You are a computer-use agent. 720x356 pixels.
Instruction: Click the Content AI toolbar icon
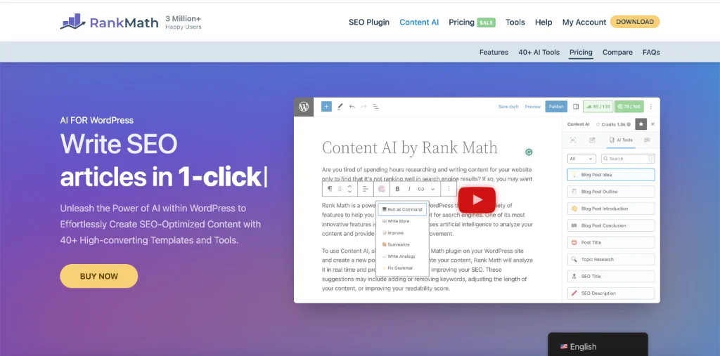382,189
